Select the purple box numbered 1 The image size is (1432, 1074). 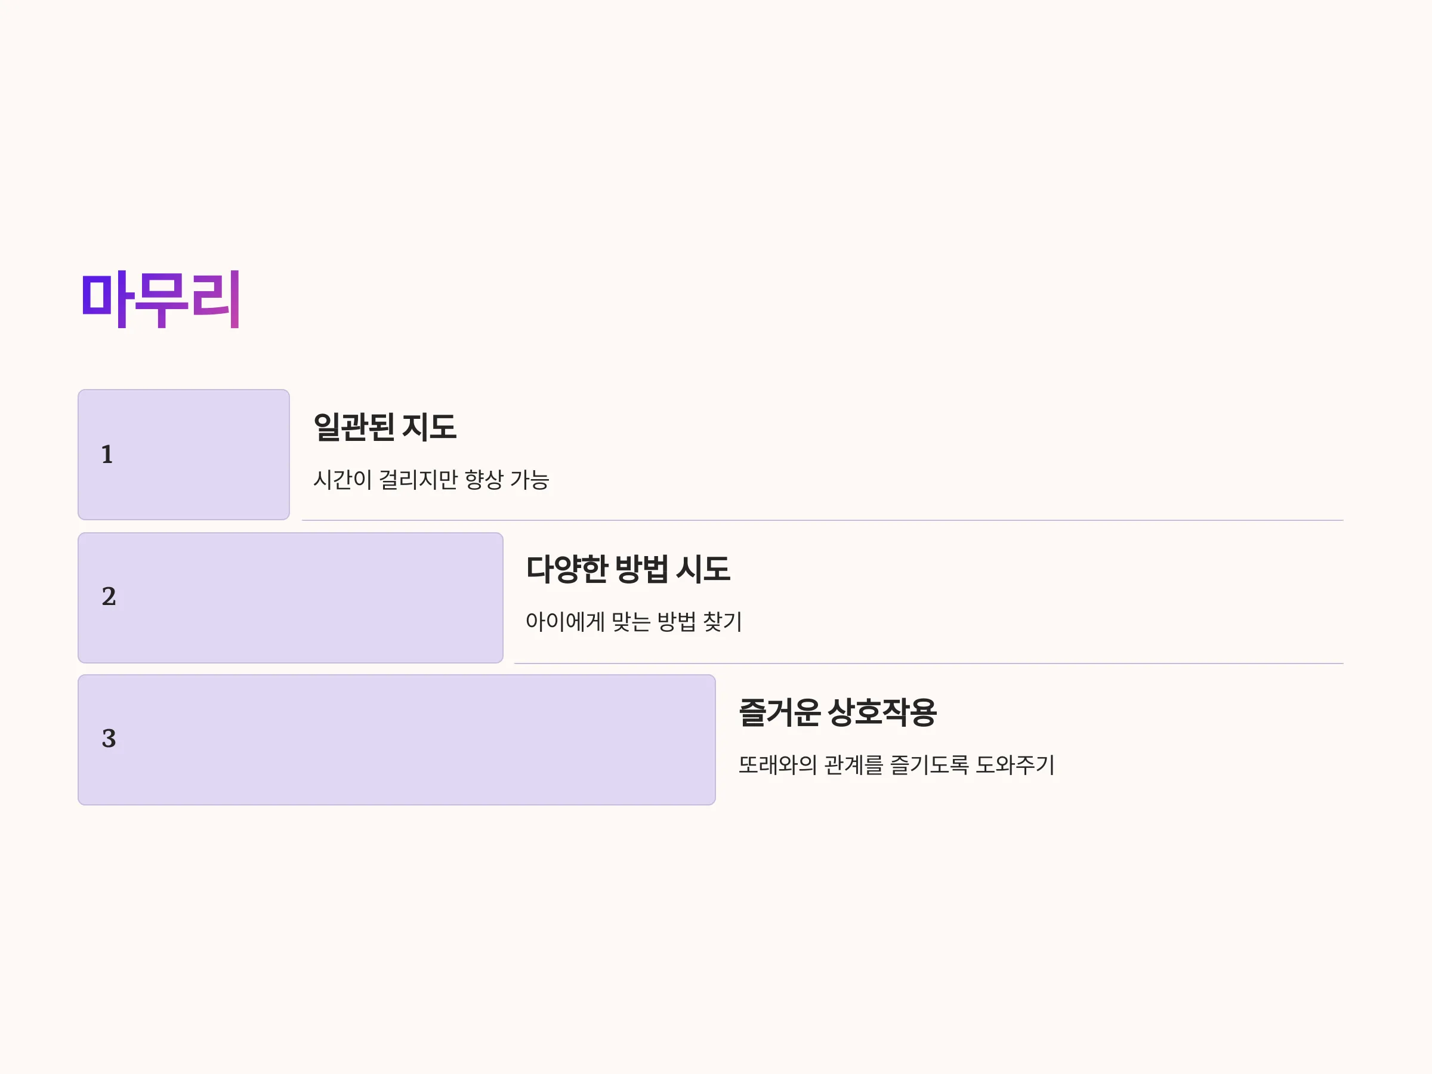pos(184,455)
